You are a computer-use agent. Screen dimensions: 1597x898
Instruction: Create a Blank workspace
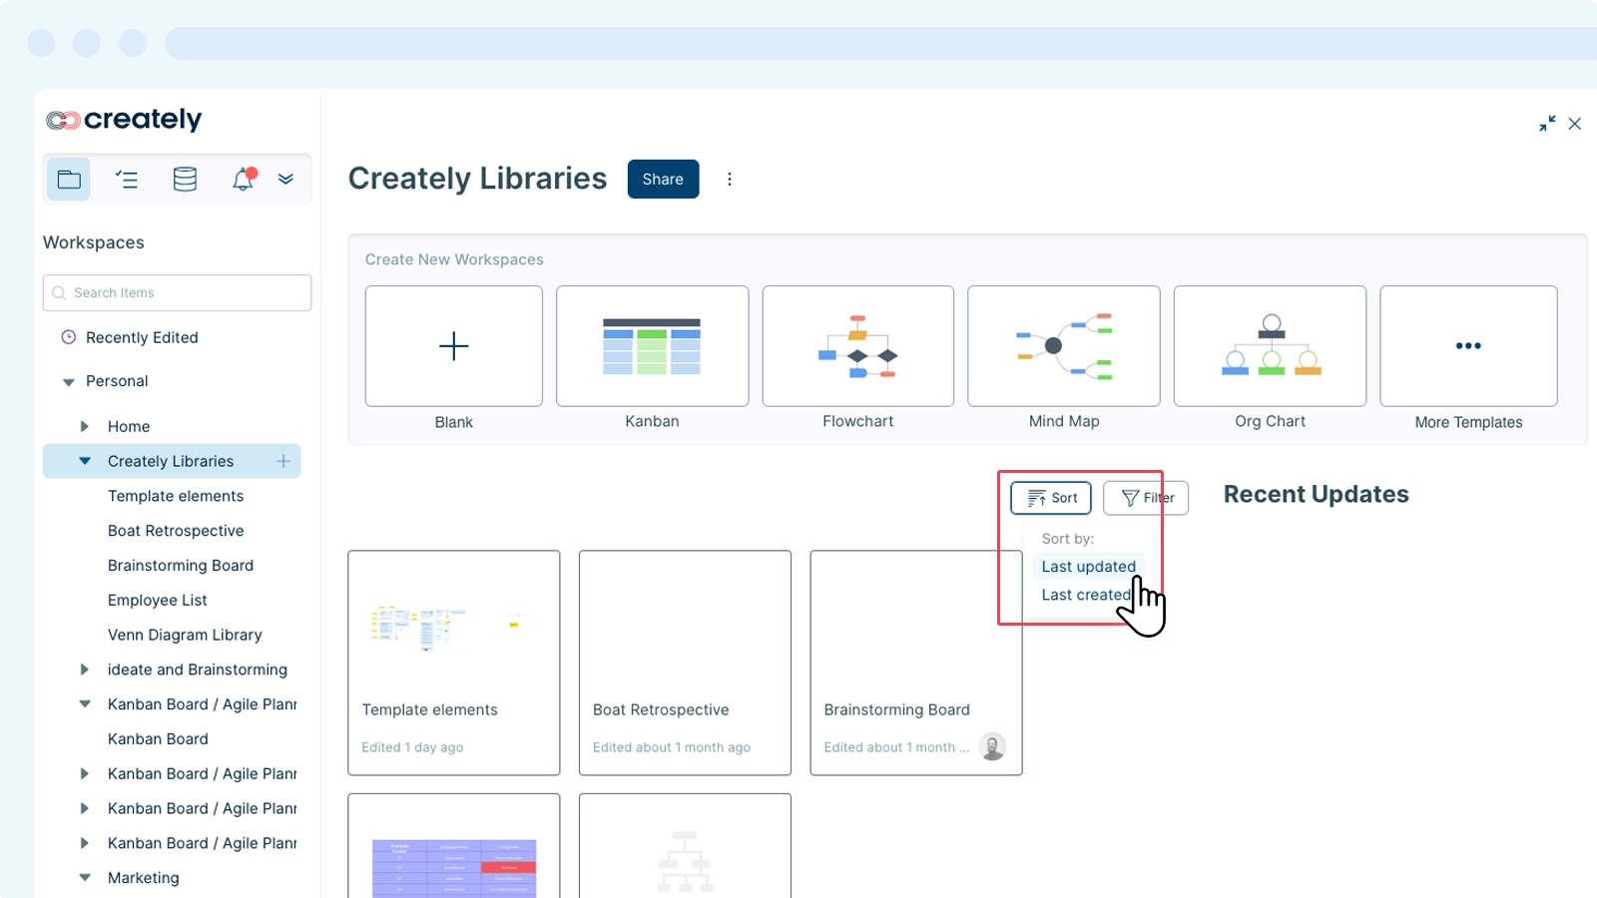454,346
